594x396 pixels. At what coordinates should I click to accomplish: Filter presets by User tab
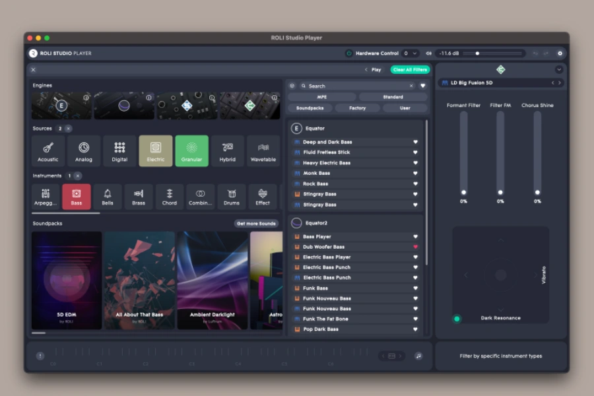[405, 108]
